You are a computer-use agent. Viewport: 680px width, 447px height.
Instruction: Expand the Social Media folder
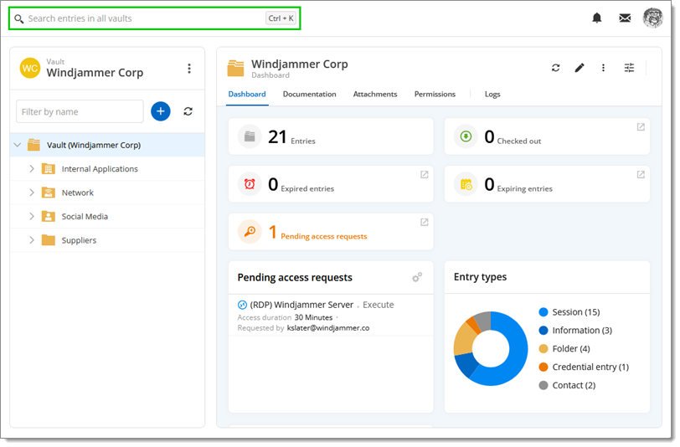(32, 217)
